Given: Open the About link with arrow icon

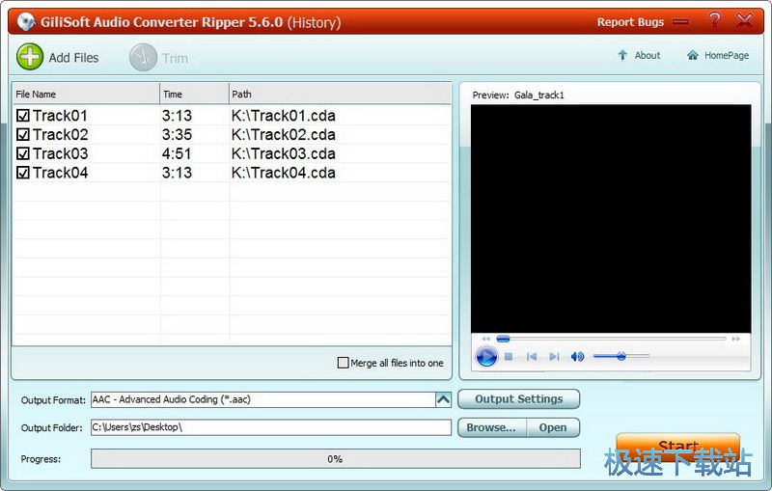Looking at the screenshot, I should (x=639, y=56).
